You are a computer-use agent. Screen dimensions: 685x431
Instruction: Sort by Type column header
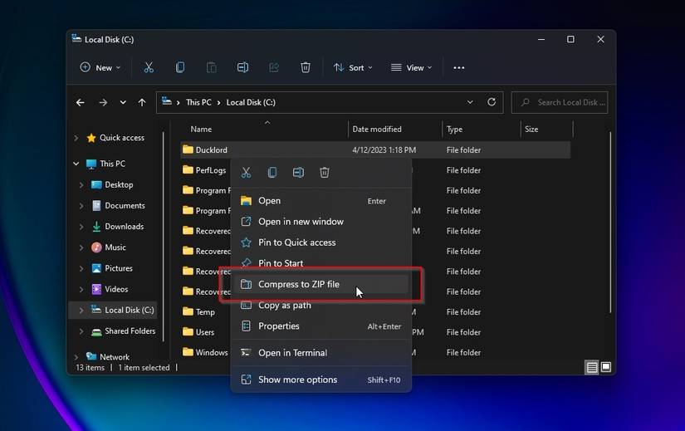tap(454, 130)
